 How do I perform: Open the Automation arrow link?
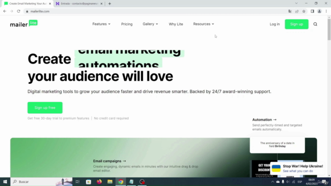point(264,119)
